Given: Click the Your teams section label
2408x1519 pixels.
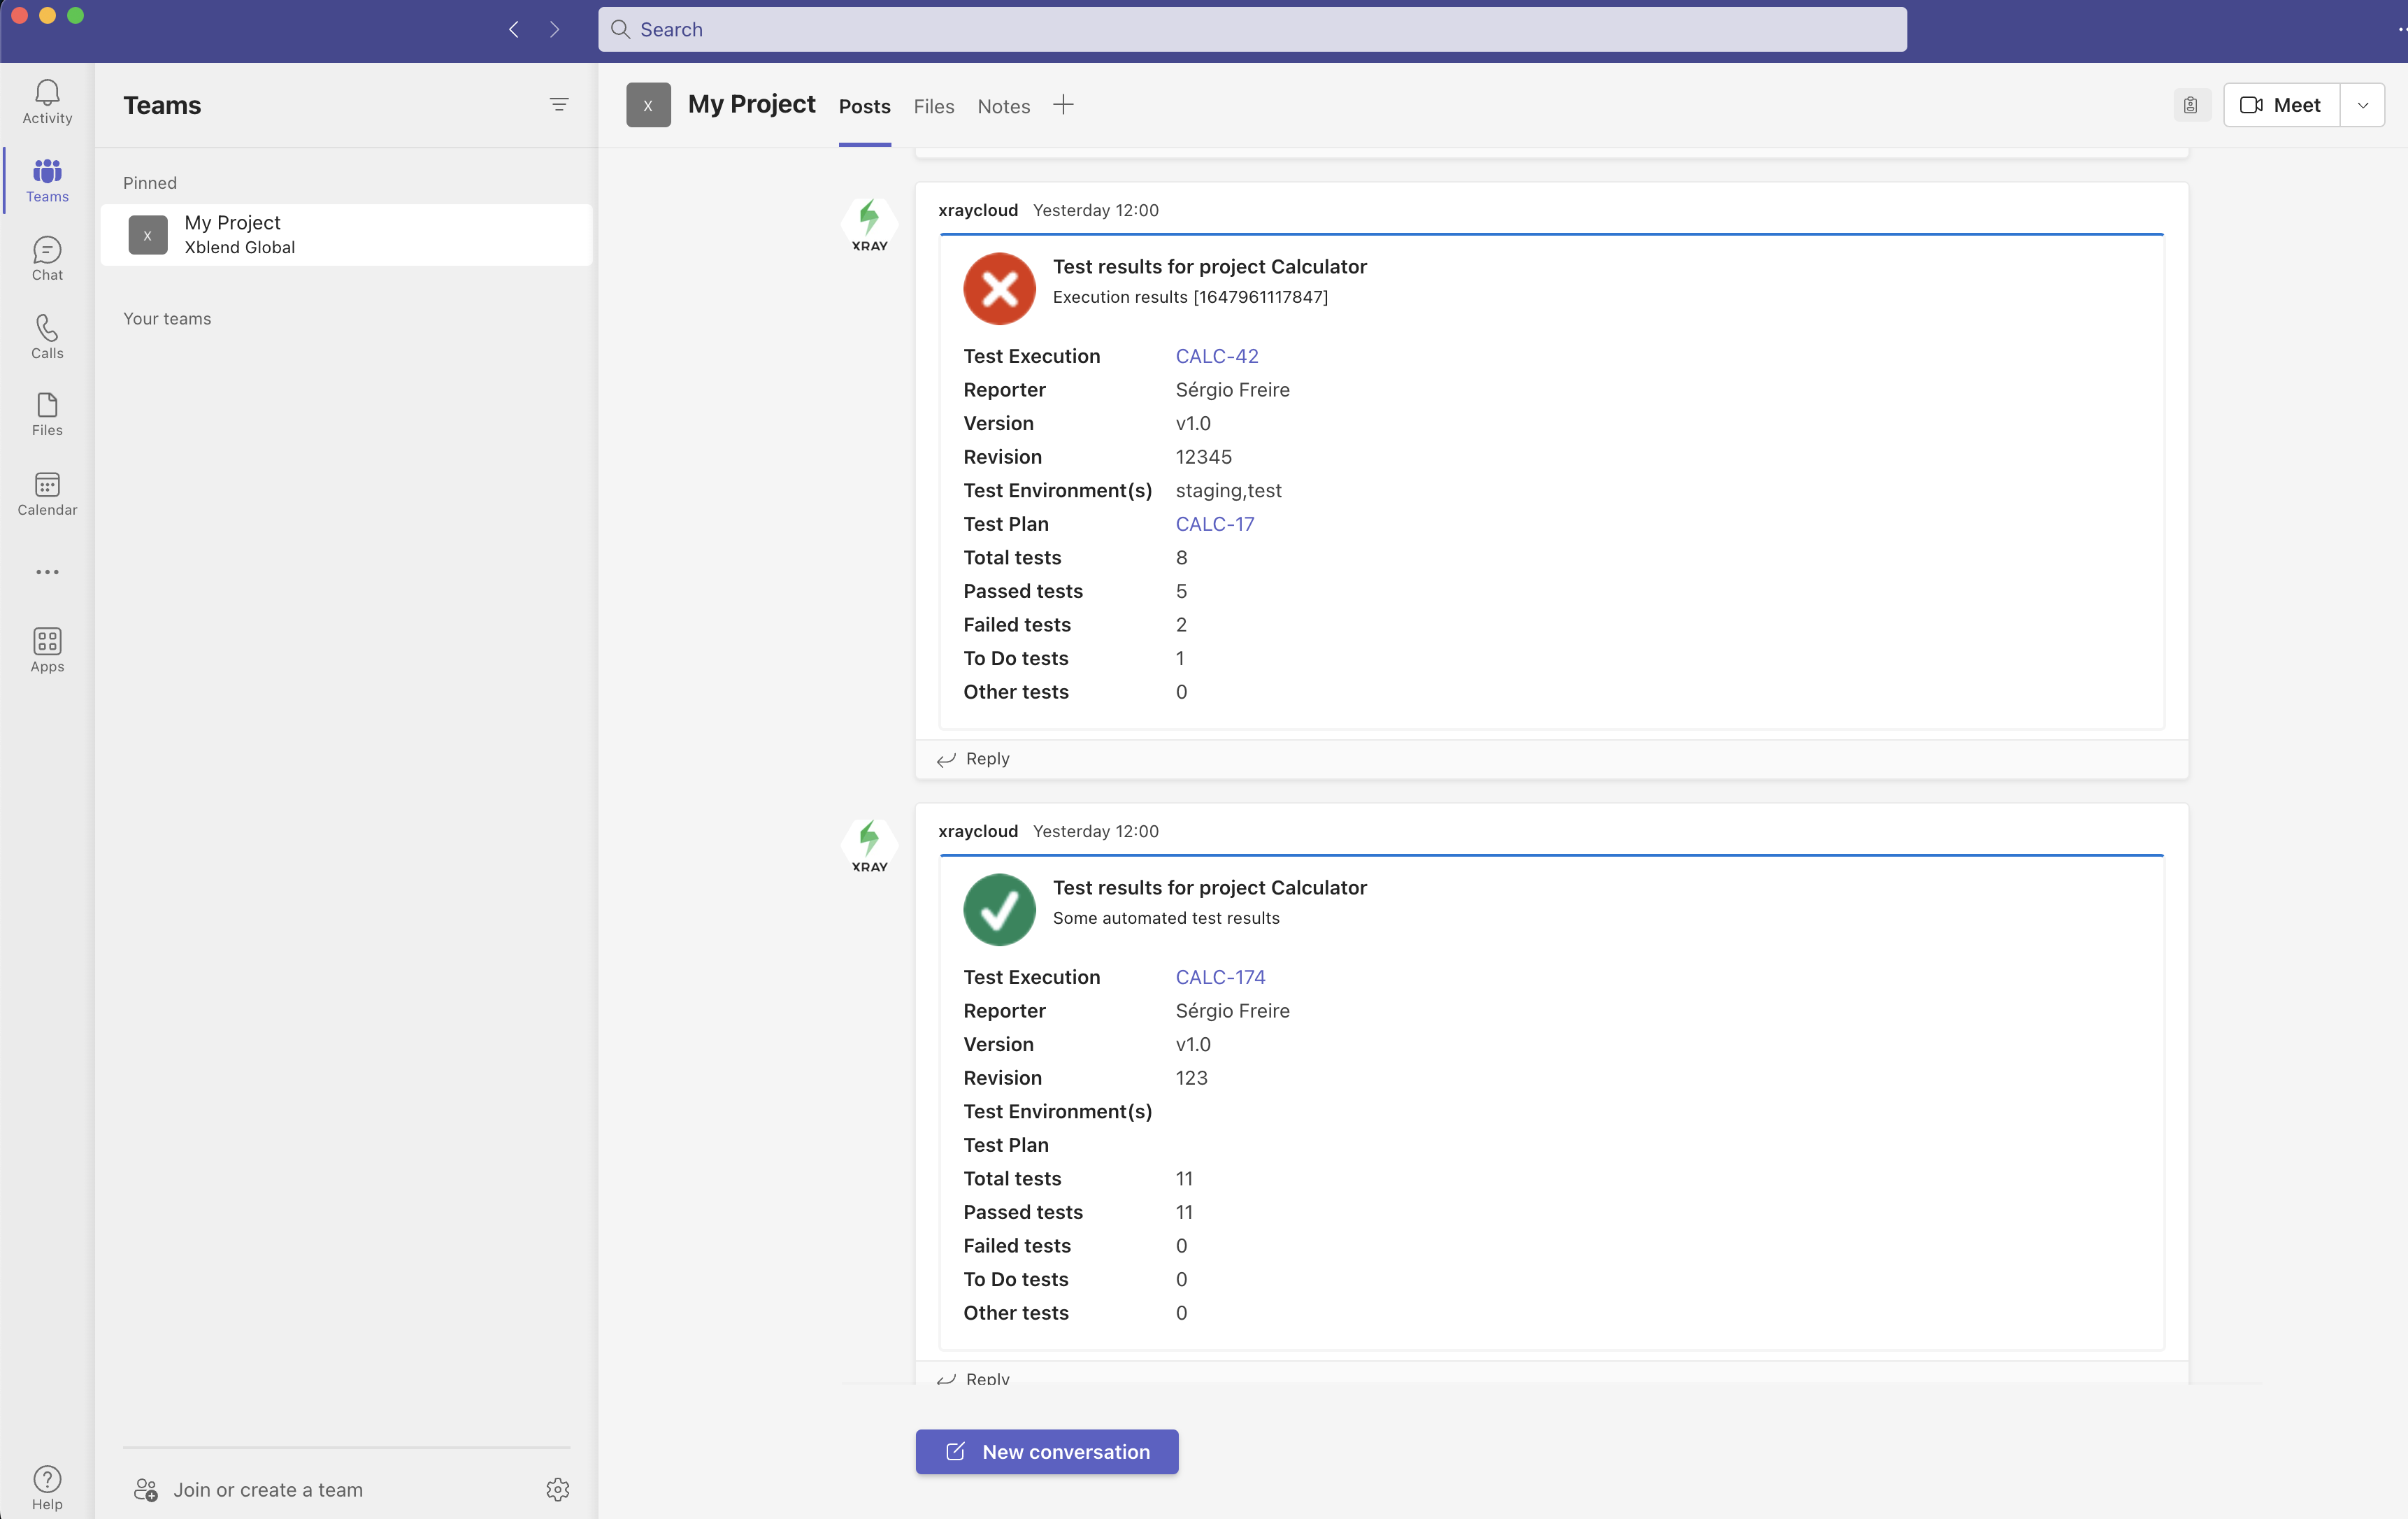Looking at the screenshot, I should pos(167,319).
